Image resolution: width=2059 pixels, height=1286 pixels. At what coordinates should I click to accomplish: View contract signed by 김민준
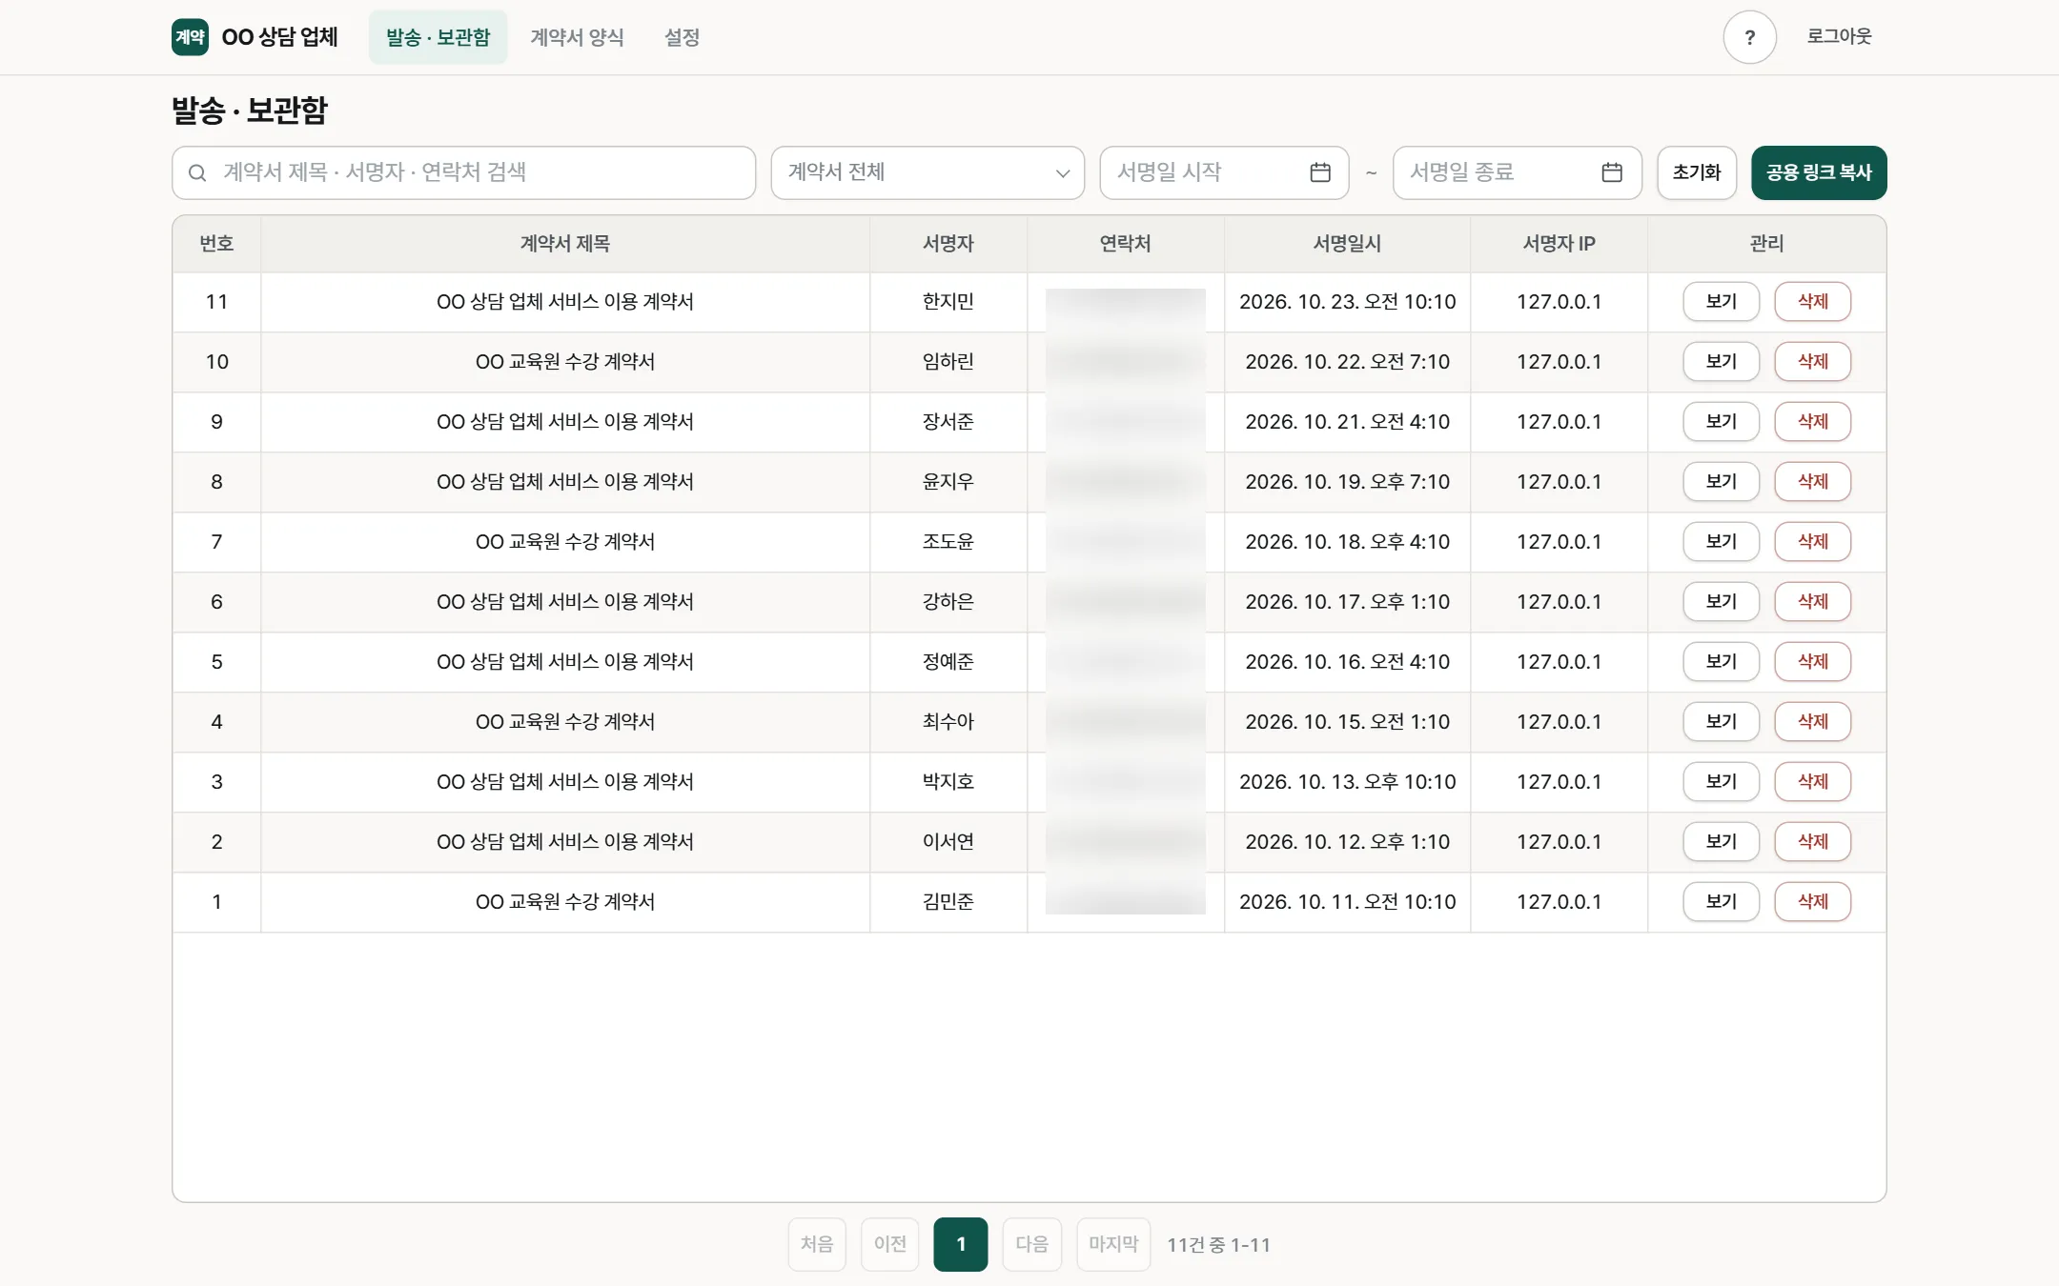click(1721, 902)
